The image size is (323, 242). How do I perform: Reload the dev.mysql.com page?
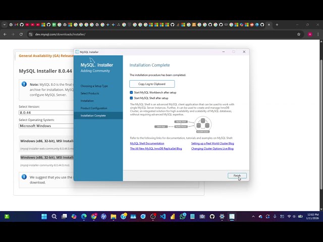click(x=21, y=34)
